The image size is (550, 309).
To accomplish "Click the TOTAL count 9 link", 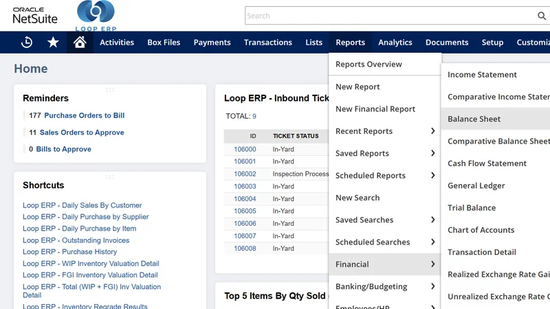I will [x=254, y=116].
